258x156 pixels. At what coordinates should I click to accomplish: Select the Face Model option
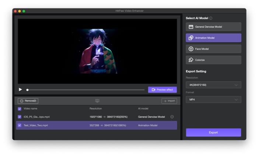click(213, 49)
